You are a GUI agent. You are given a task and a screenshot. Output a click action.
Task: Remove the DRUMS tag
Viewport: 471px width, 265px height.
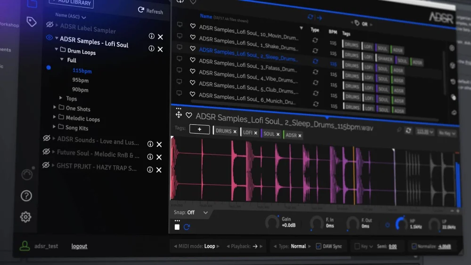pos(235,131)
